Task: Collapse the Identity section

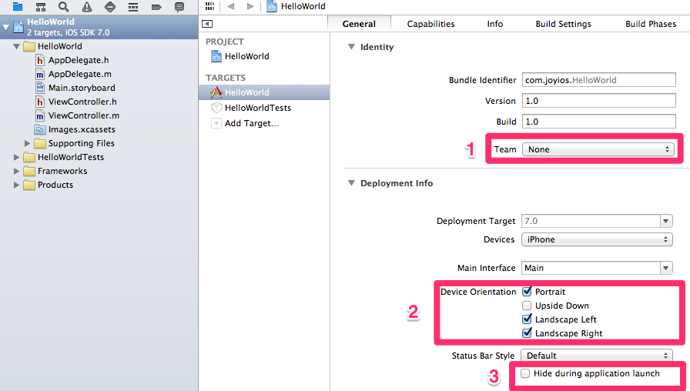Action: (351, 47)
